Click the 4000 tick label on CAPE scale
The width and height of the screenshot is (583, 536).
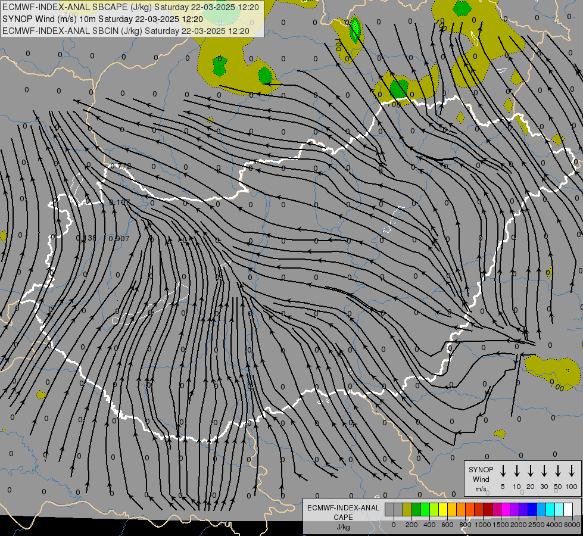[x=554, y=525]
